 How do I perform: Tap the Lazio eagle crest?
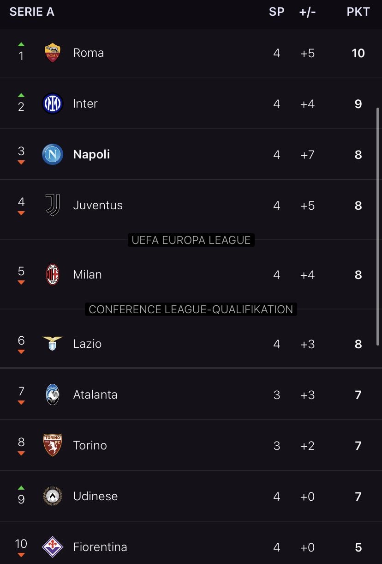[x=53, y=343]
